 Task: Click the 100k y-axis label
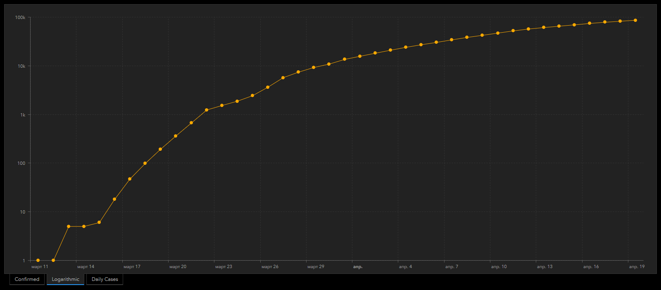click(x=20, y=17)
